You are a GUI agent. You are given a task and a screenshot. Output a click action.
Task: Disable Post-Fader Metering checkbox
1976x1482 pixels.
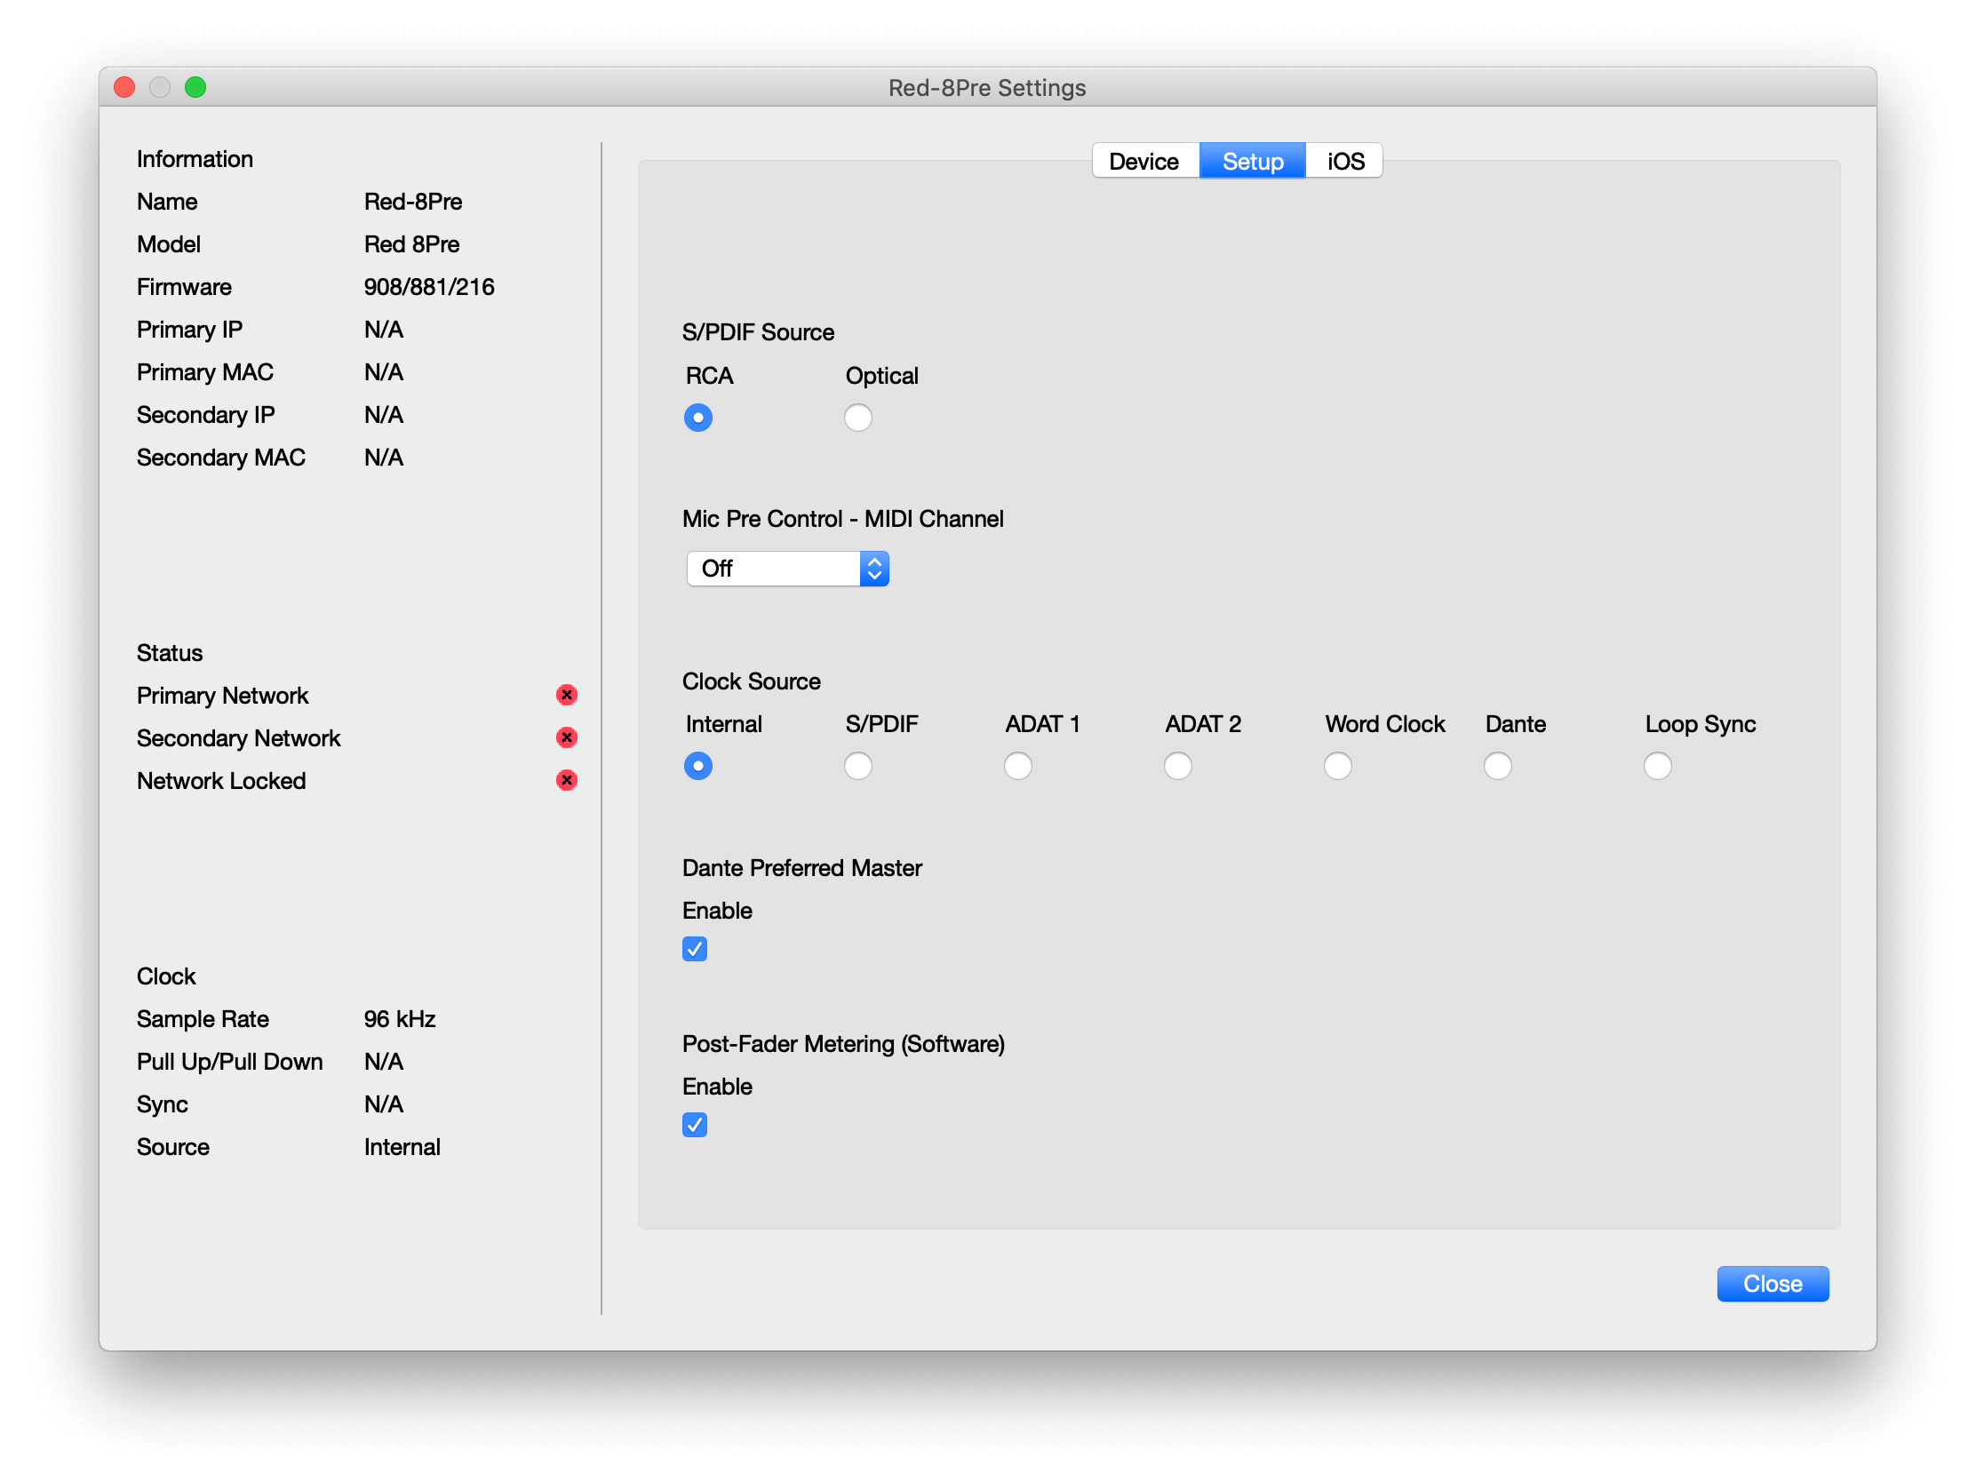(694, 1125)
